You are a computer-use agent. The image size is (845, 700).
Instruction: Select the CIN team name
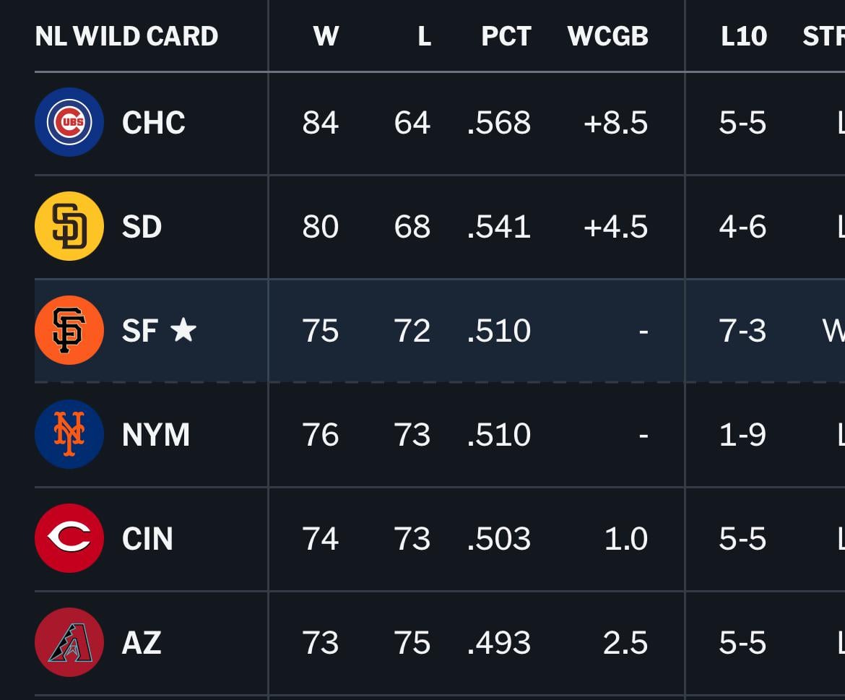point(147,539)
